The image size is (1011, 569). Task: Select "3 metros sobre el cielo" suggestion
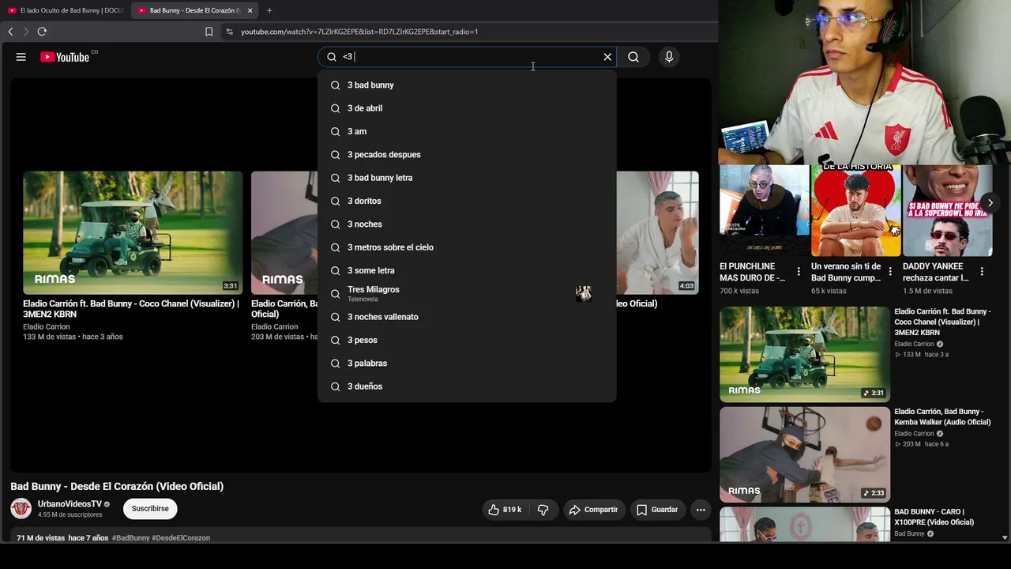tap(467, 247)
